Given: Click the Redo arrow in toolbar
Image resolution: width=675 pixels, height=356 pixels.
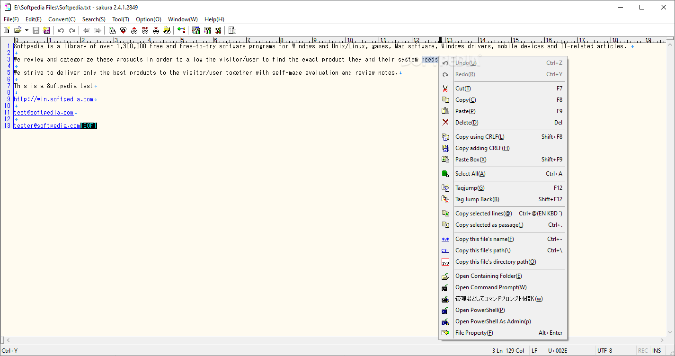Looking at the screenshot, I should point(72,30).
